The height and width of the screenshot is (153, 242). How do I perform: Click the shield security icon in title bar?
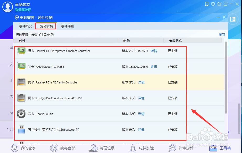[213, 4]
